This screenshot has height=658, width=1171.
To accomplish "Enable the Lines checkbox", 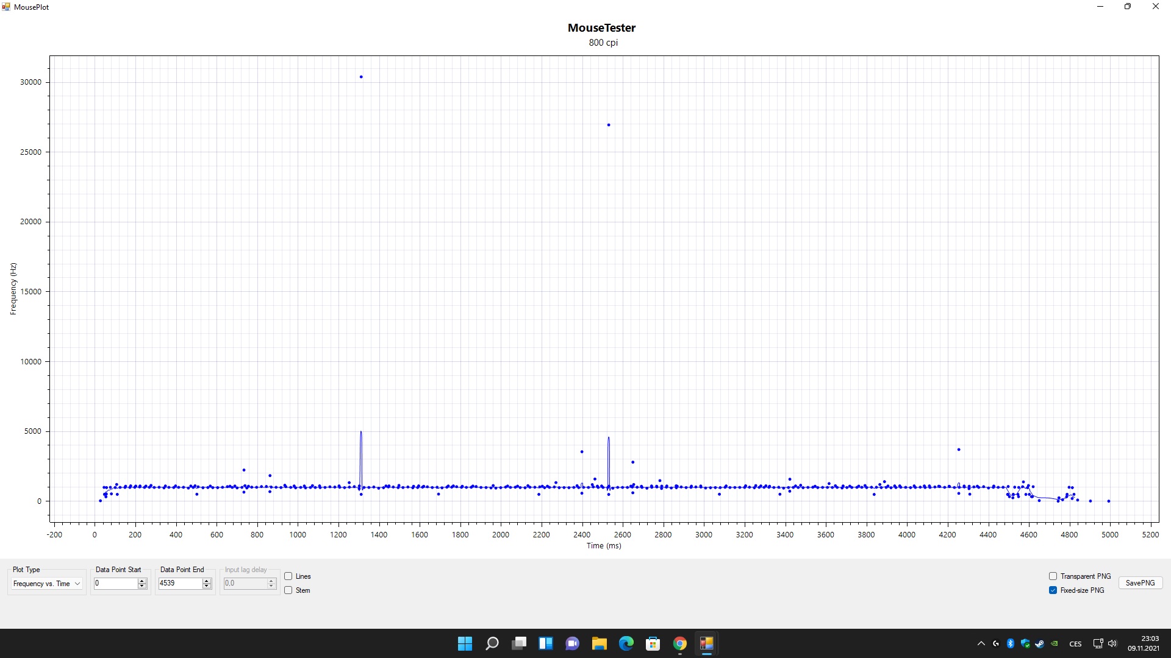I will tap(288, 576).
